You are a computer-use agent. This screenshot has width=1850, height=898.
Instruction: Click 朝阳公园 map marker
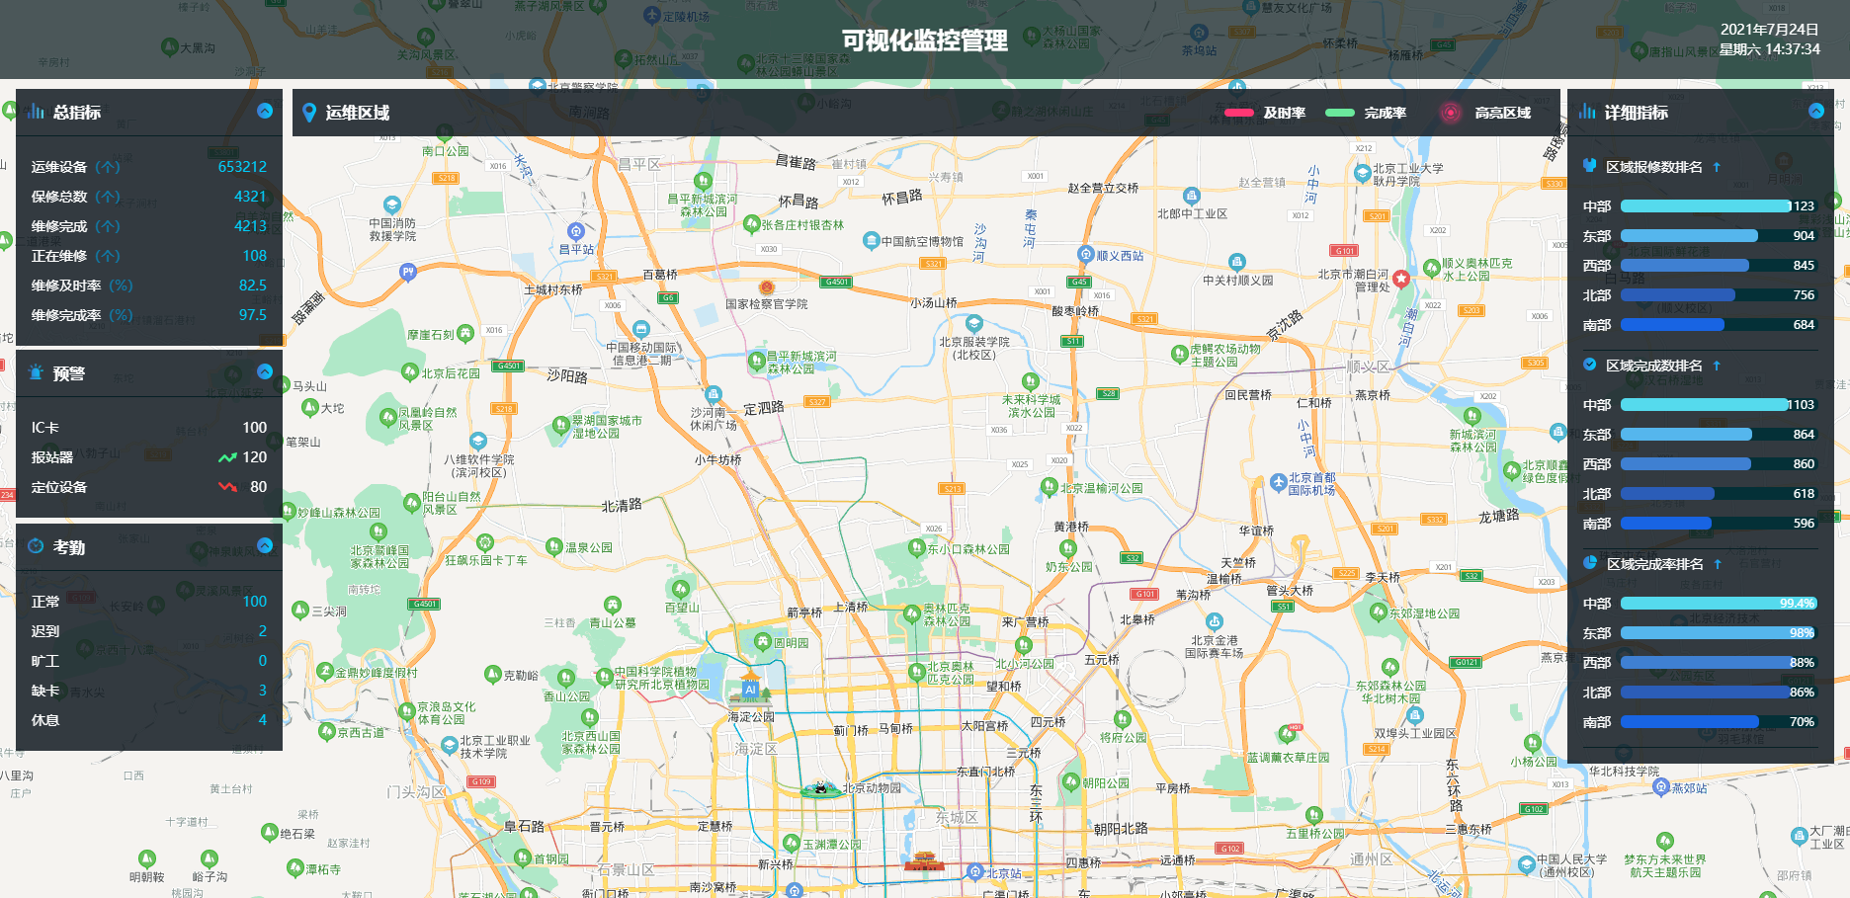[x=1071, y=781]
